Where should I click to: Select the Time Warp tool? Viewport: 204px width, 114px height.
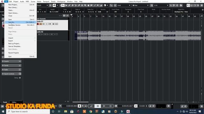tap(91, 5)
